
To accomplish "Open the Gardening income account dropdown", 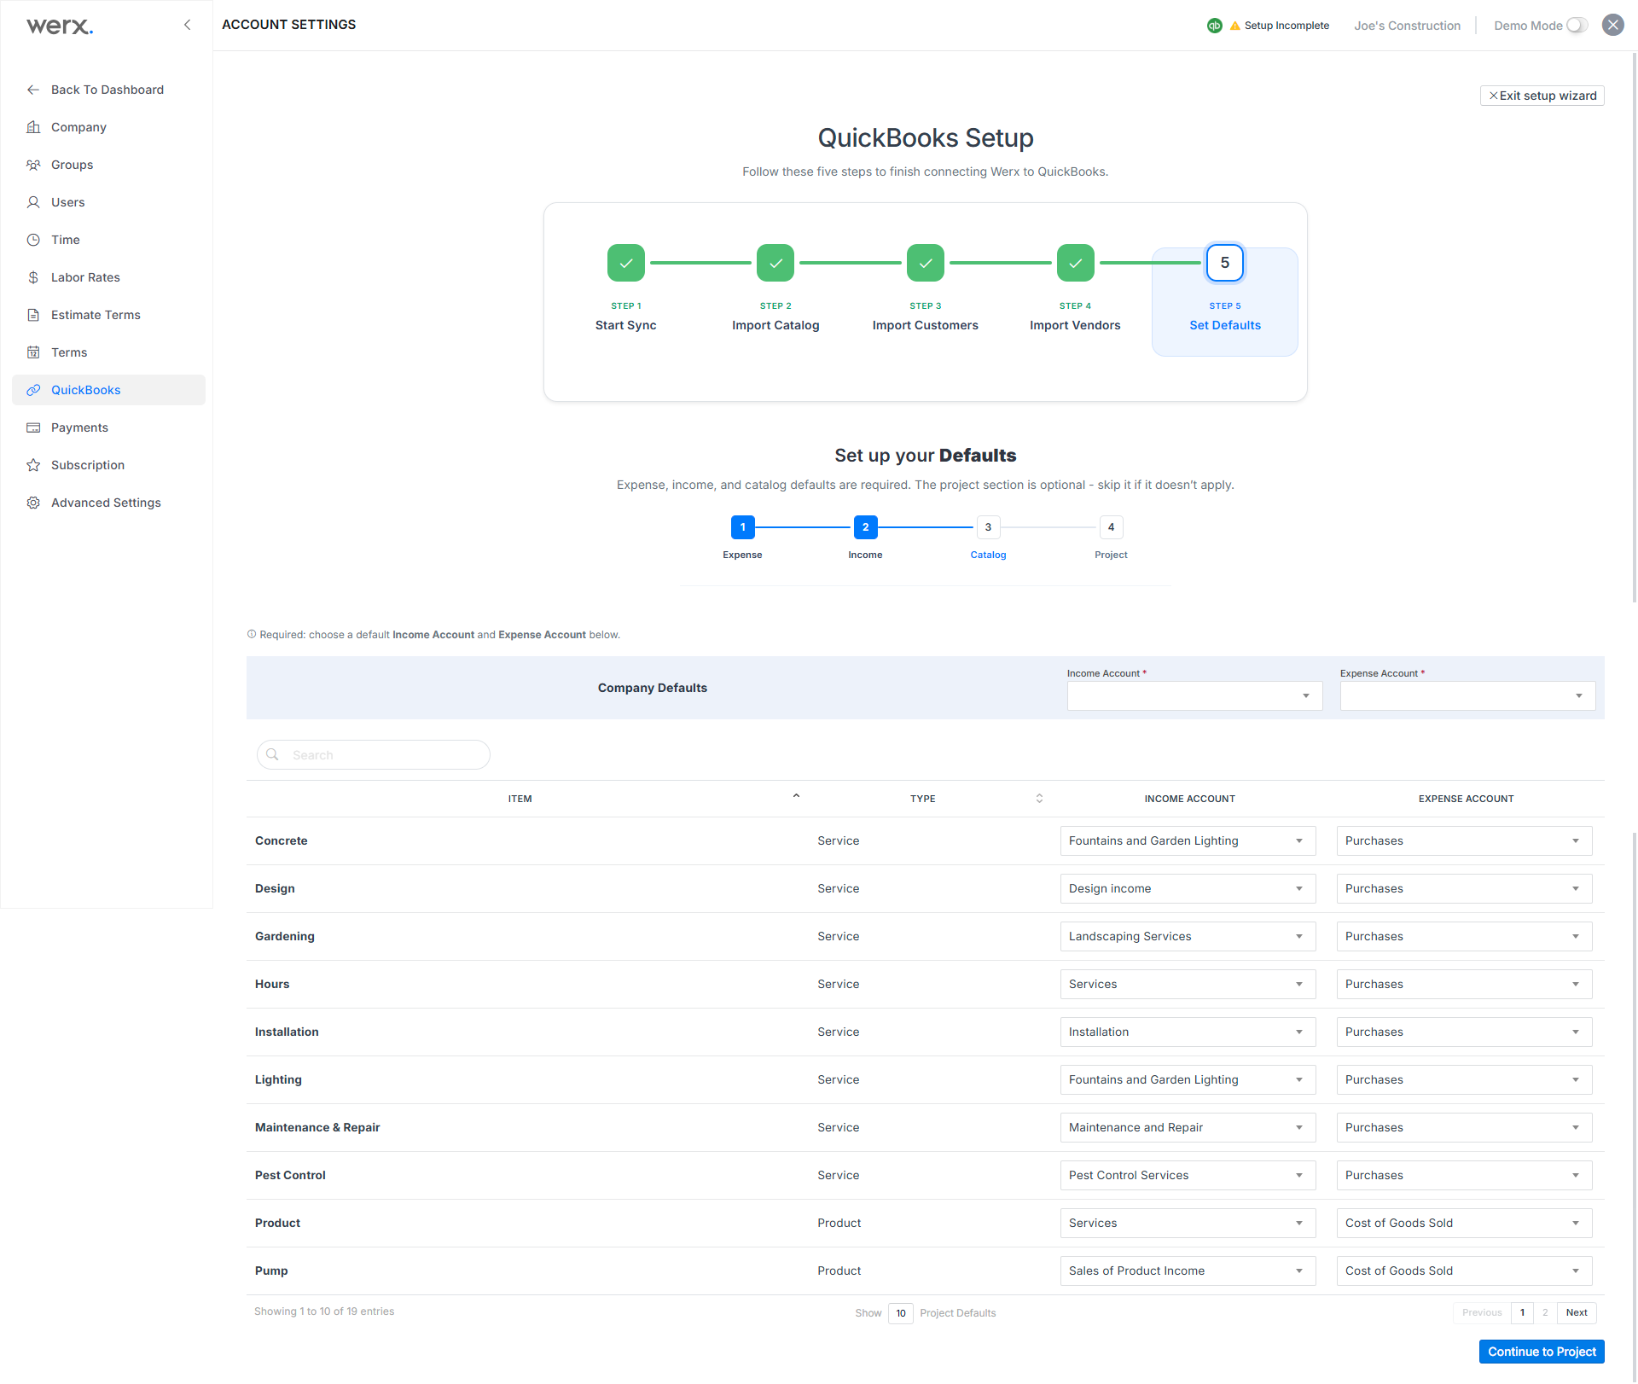I will pos(1188,937).
